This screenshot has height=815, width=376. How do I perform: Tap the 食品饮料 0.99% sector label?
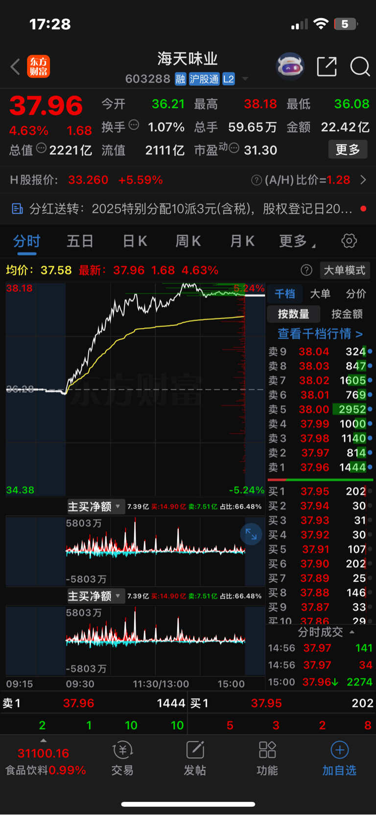(46, 770)
